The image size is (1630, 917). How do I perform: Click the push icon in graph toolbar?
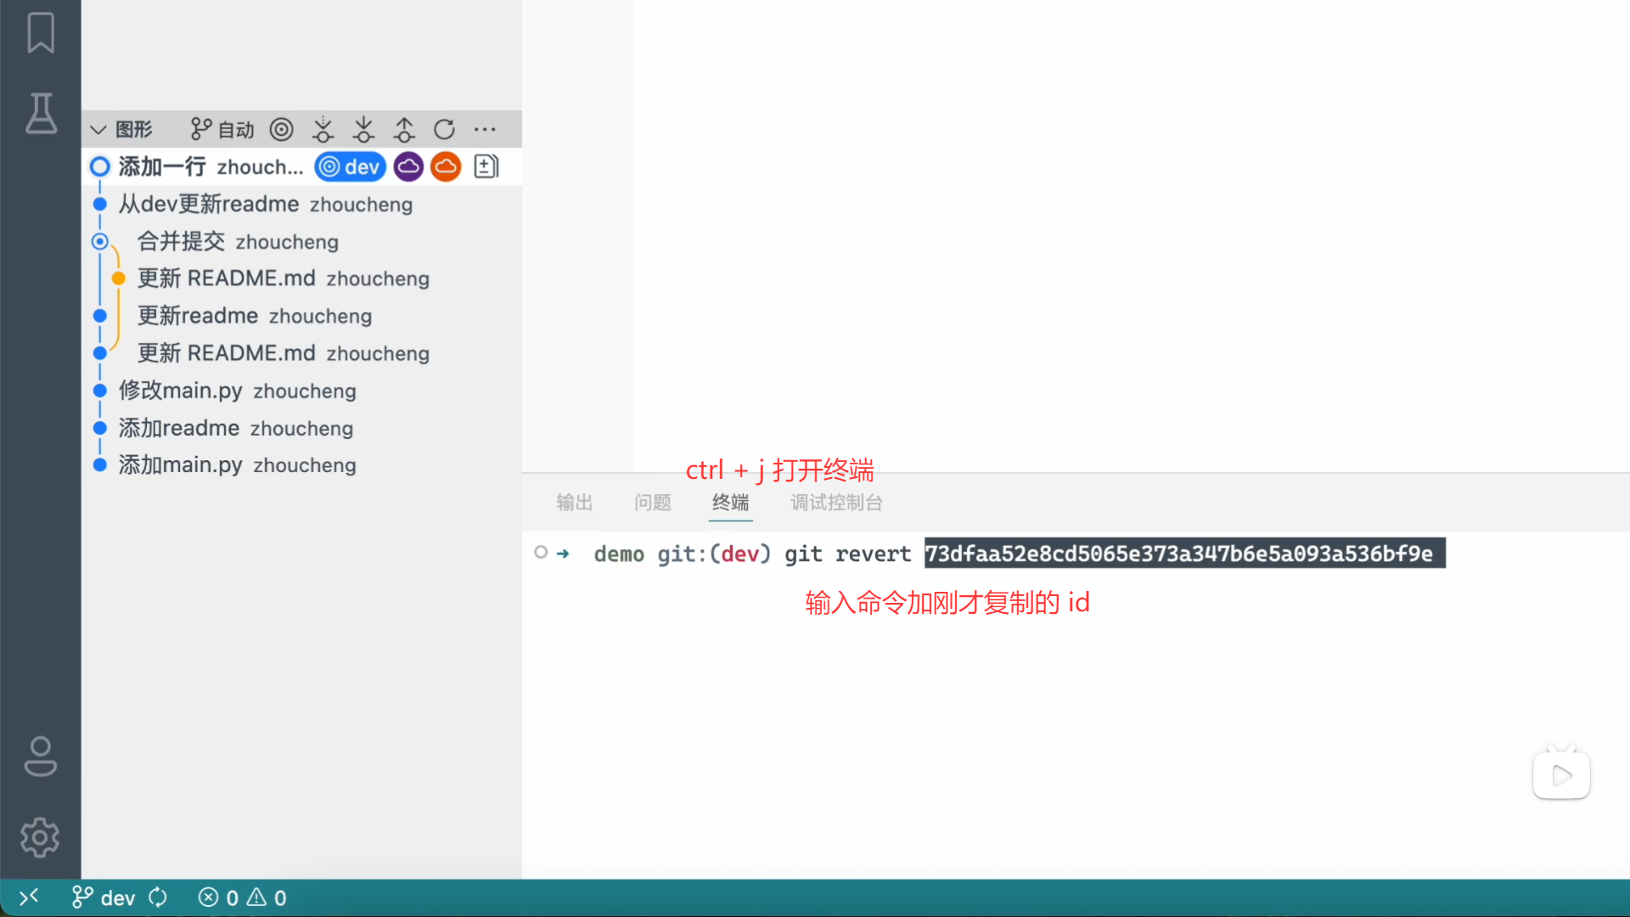(x=404, y=129)
